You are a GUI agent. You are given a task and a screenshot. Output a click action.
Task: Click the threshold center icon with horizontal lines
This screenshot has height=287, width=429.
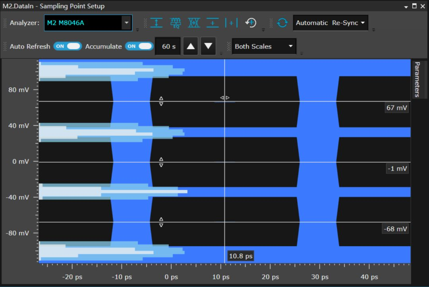pyautogui.click(x=213, y=23)
